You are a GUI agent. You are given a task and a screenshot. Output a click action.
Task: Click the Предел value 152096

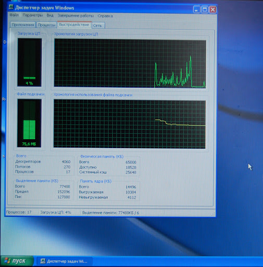(64, 192)
